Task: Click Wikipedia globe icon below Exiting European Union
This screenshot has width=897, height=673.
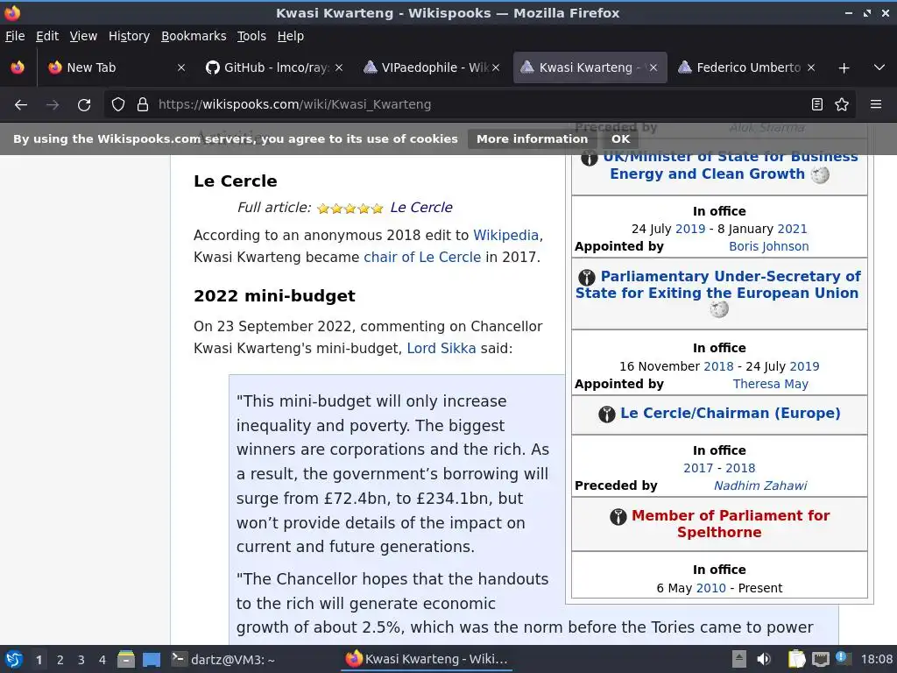Action: tap(719, 309)
